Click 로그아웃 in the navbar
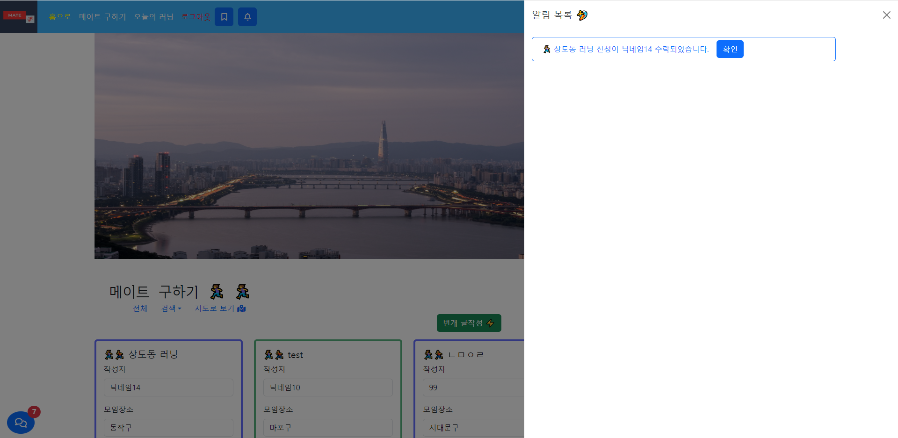Viewport: 898px width, 438px height. click(196, 17)
